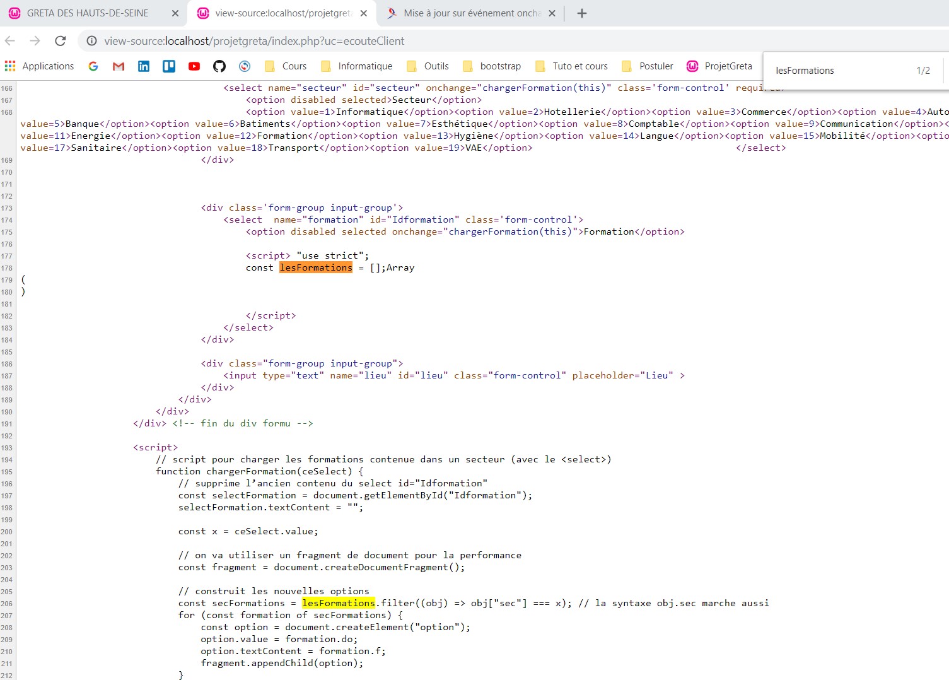Click the site info icon in address bar
Screen dimensions: 949x680
point(91,41)
